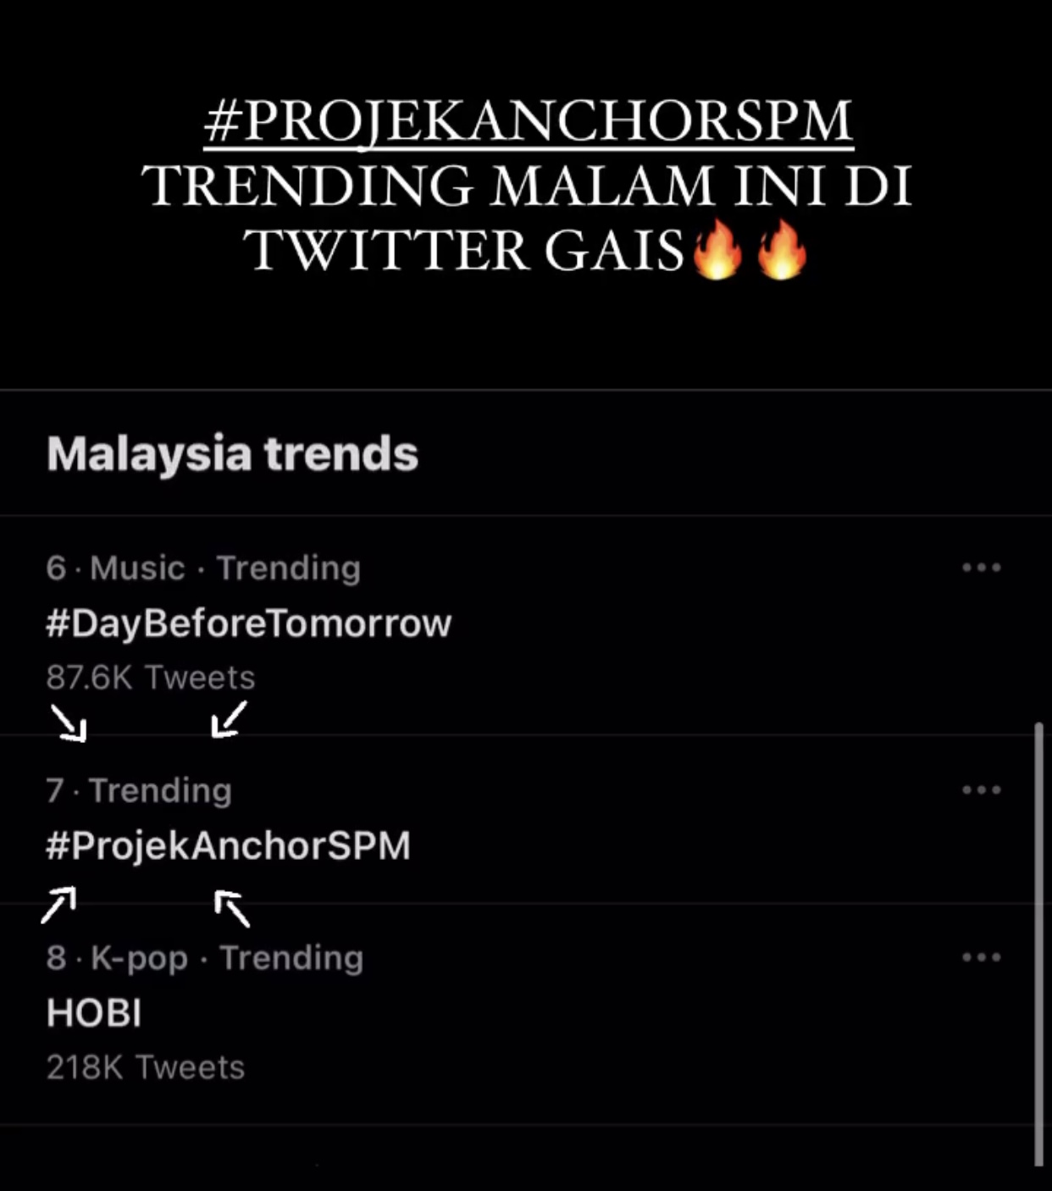1052x1191 pixels.
Task: Click the underlined #PROJEKANCHORSPM headline
Action: pos(529,120)
